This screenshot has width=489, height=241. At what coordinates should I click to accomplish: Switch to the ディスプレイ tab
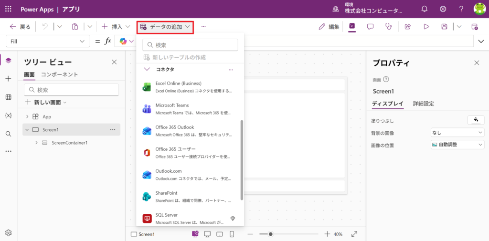388,104
